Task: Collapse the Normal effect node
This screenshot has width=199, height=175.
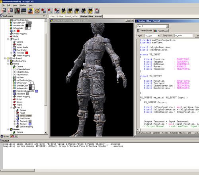Action: [x=8, y=64]
